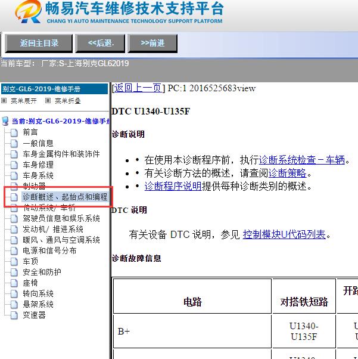The height and width of the screenshot is (359, 358).
Task: Open 制动器 section
Action: pyautogui.click(x=35, y=185)
